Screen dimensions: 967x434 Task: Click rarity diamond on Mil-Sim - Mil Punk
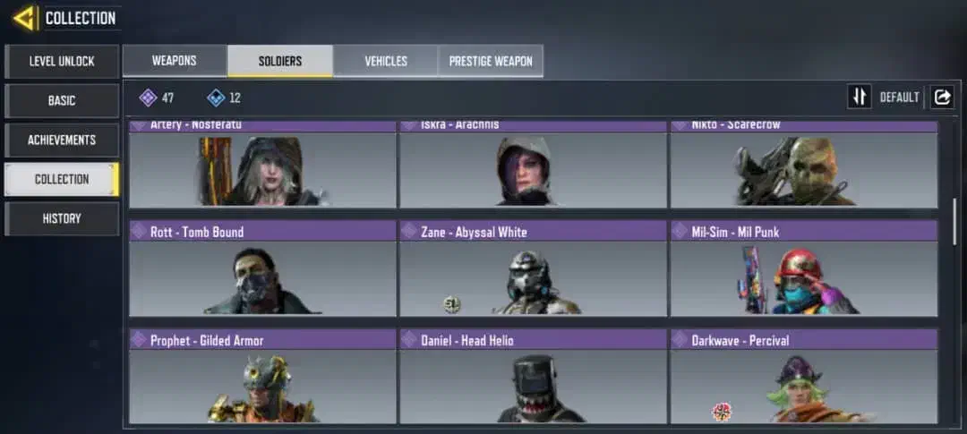tap(680, 232)
